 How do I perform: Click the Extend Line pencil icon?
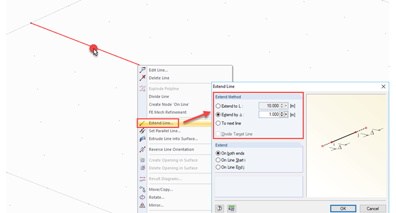[x=142, y=123]
